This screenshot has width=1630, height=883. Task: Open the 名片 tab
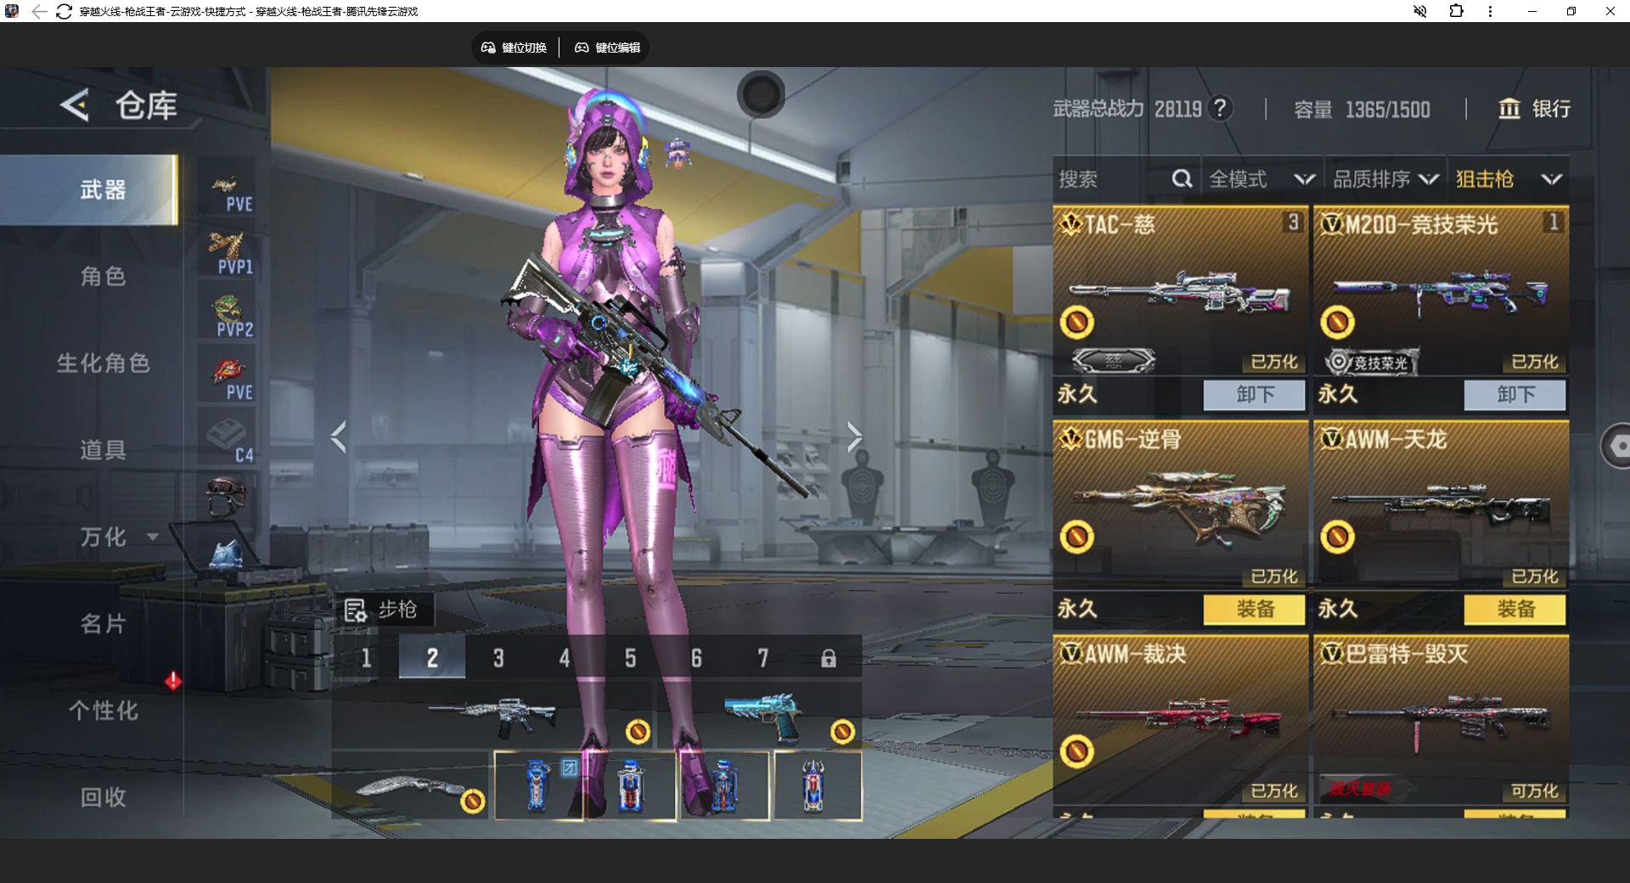click(x=103, y=624)
